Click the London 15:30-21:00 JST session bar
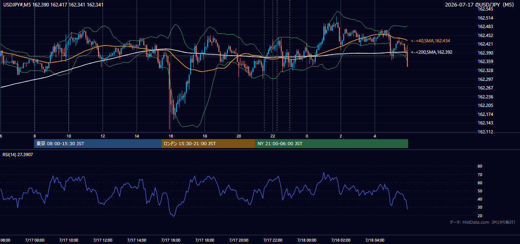Screen dimensions: 520x244 tap(208, 144)
